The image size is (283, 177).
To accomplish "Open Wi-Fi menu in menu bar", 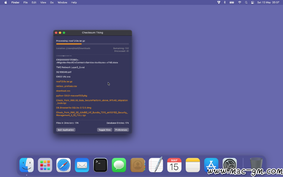I will 240,2.
